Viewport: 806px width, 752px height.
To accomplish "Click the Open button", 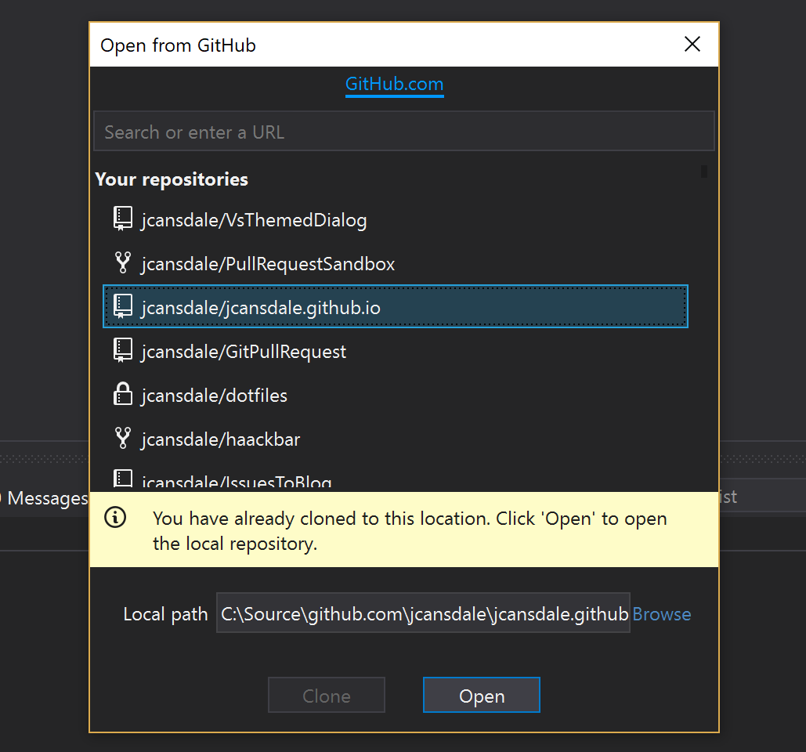I will click(x=482, y=695).
